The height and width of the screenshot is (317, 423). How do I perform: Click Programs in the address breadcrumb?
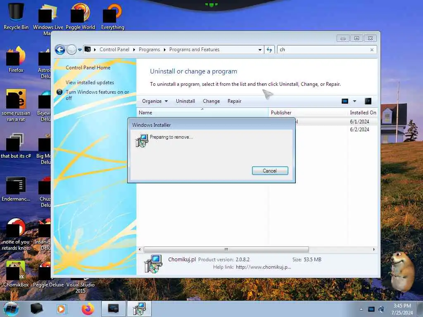[149, 50]
